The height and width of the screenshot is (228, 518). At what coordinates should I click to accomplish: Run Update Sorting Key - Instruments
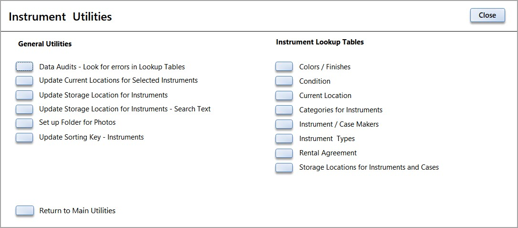pos(24,137)
